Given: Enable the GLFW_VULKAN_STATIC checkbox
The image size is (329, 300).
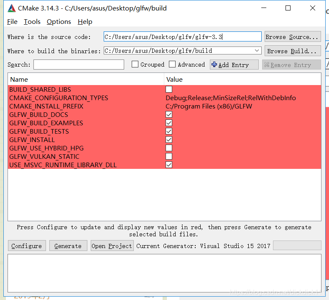Looking at the screenshot, I should click(x=169, y=156).
